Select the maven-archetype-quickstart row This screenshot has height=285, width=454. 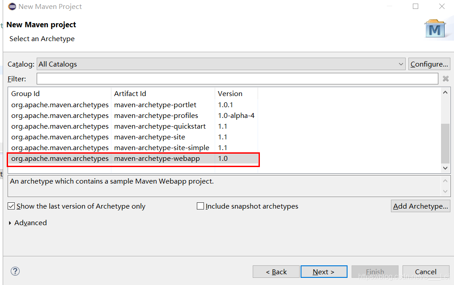tap(133, 126)
